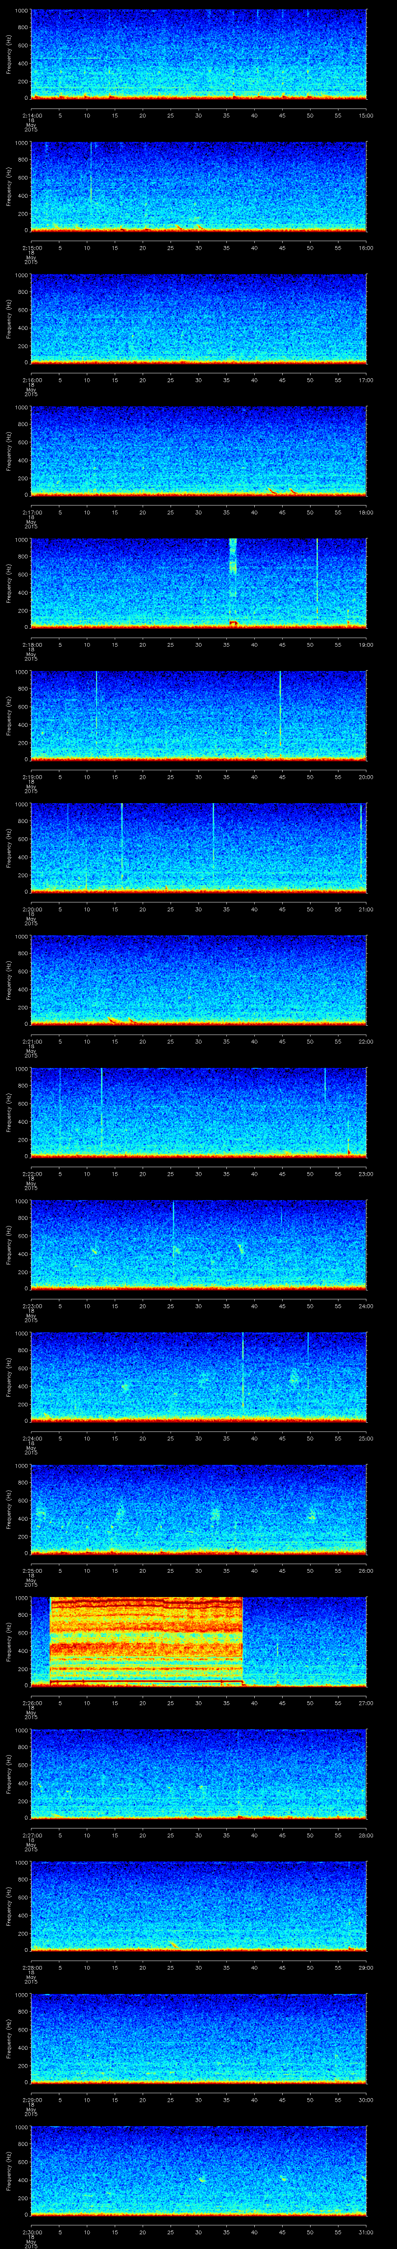Select the 2:29:00 start time label
397x2249 pixels.
point(31,2100)
